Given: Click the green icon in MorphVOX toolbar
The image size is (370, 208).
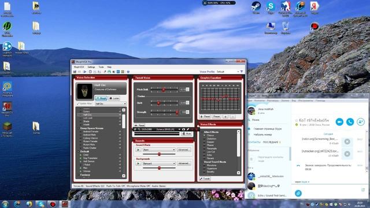Looking at the screenshot, I should click(x=109, y=72).
